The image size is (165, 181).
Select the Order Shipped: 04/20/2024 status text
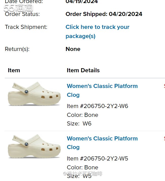pyautogui.click(x=104, y=14)
